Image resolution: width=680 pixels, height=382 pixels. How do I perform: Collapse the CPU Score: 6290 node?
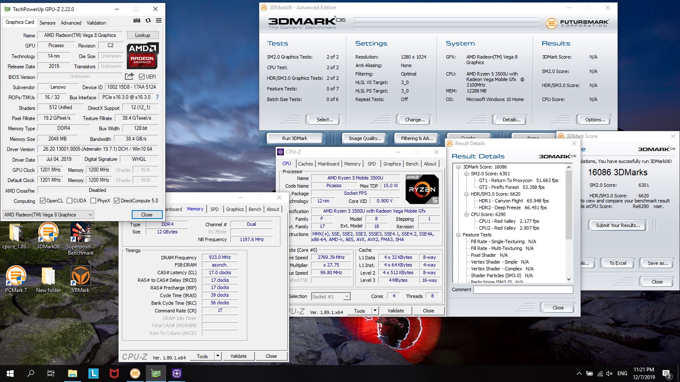(466, 214)
